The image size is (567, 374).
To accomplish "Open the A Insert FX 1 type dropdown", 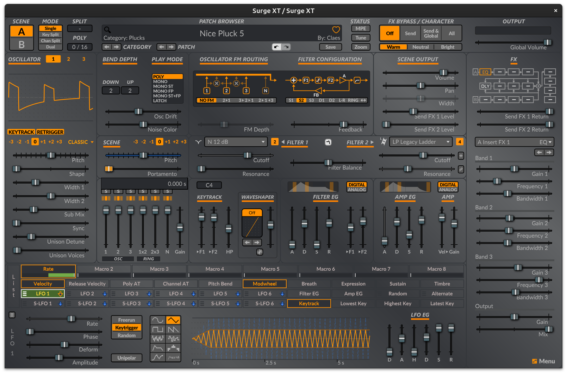I will 514,142.
